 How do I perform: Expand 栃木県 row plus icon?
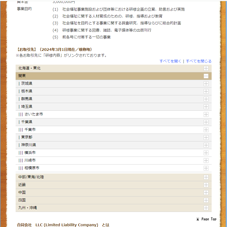coord(206,91)
